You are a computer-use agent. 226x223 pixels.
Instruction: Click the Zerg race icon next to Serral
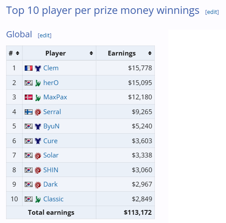click(x=38, y=112)
